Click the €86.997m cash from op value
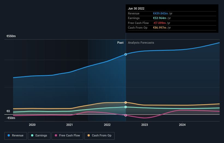Screen dimensions: 224x143 pyautogui.click(x=160, y=28)
